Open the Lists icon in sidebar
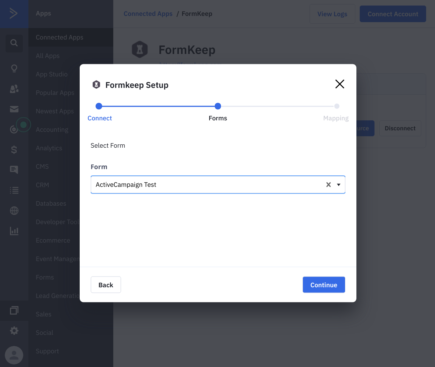This screenshot has width=435, height=367. click(x=14, y=190)
